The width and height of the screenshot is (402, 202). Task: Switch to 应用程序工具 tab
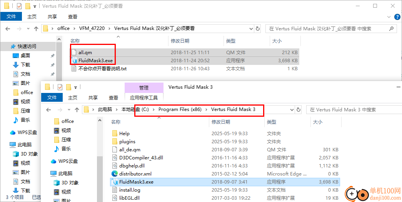pos(144,98)
